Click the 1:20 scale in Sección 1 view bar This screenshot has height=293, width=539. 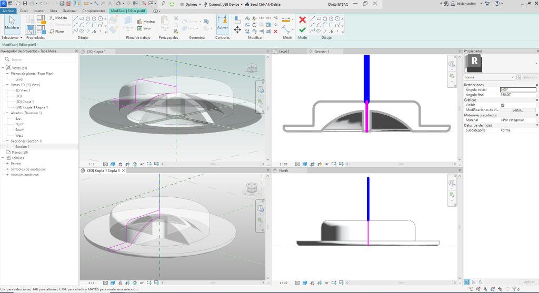point(283,164)
